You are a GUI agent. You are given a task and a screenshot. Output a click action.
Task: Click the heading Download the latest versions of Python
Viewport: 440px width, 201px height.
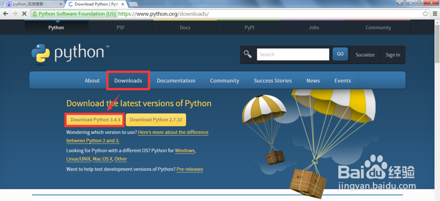pos(139,103)
